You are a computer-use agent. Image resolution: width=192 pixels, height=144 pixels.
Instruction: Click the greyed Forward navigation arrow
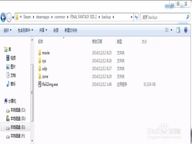(9, 17)
